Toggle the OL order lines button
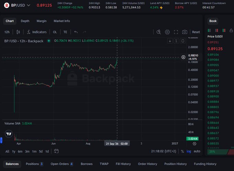 pos(55,32)
